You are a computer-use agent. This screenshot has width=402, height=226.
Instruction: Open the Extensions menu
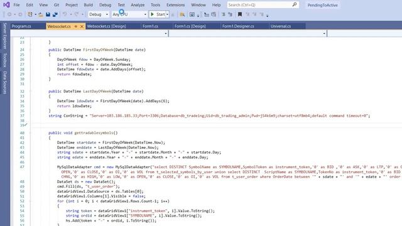[175, 5]
